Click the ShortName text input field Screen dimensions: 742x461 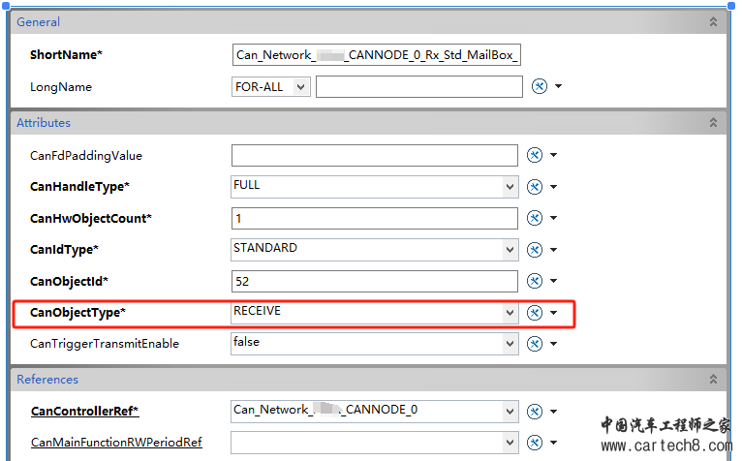(377, 55)
